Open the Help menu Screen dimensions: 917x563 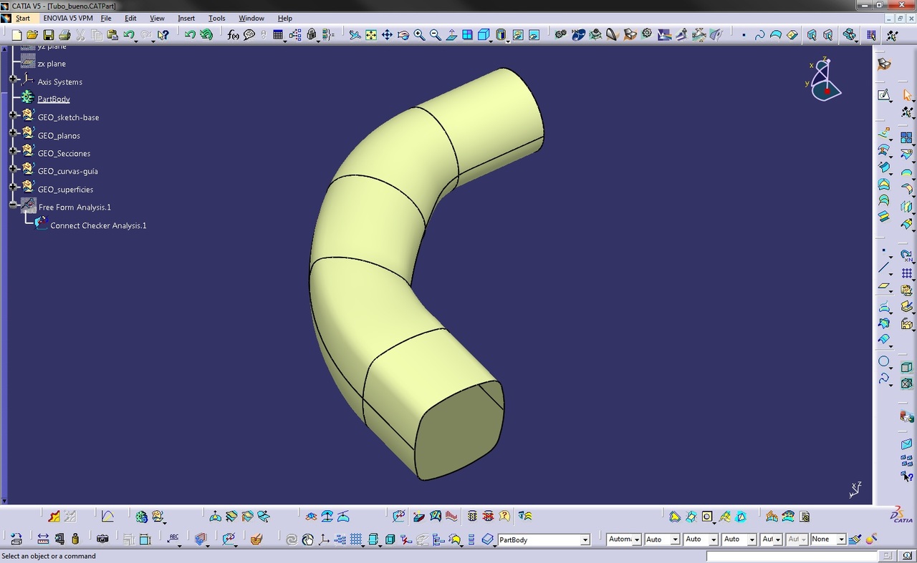(284, 18)
